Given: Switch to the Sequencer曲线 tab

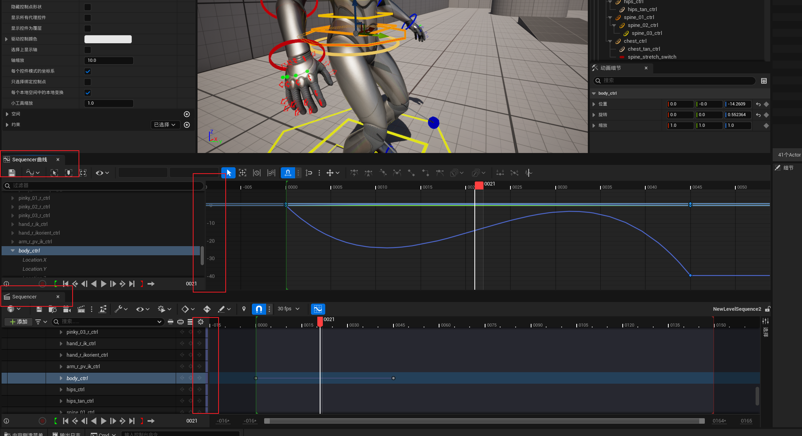Looking at the screenshot, I should [x=29, y=159].
